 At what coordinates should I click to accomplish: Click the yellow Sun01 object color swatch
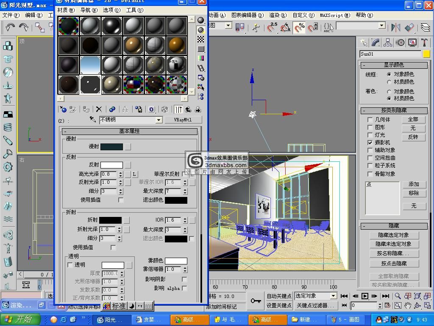coord(426,54)
